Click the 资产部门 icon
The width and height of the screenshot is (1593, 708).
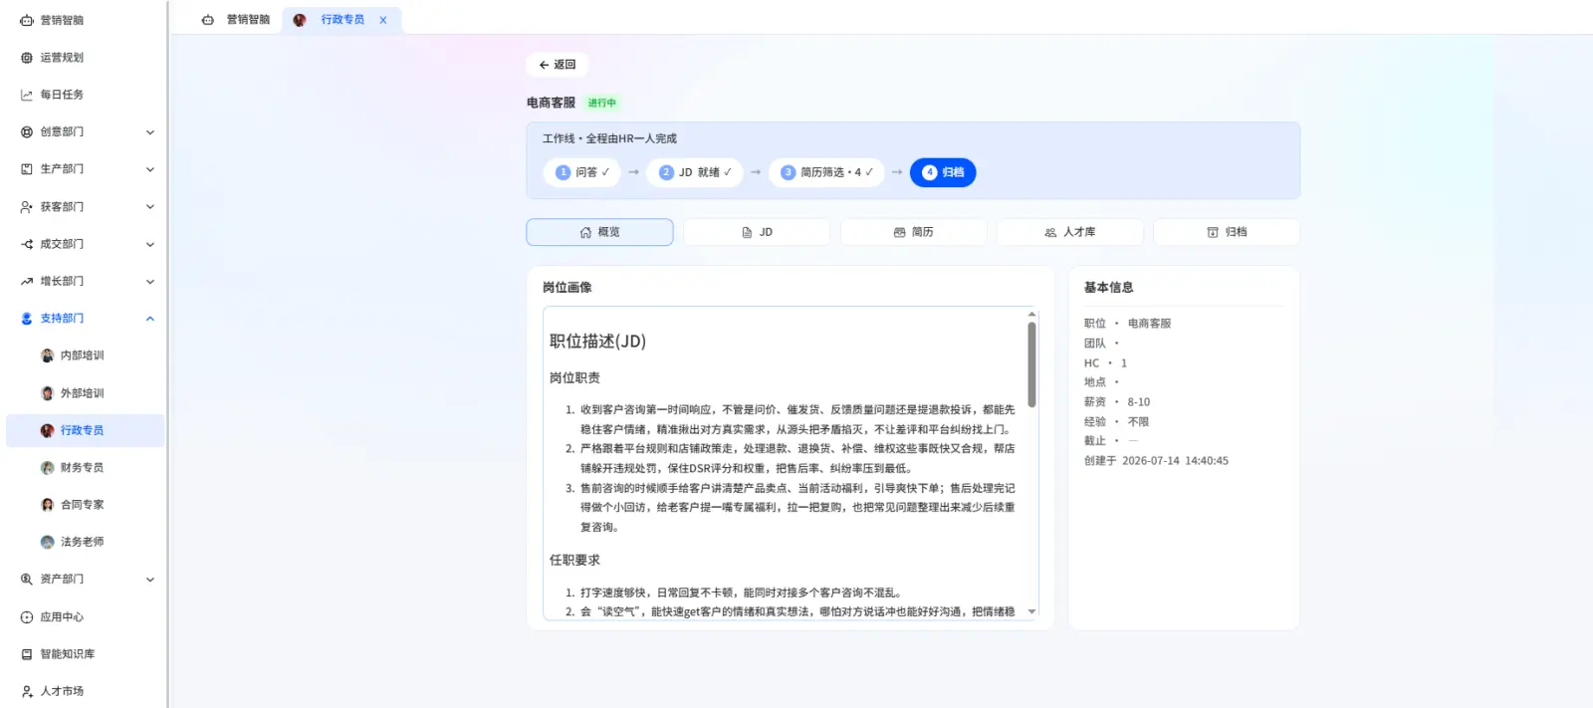pyautogui.click(x=27, y=580)
